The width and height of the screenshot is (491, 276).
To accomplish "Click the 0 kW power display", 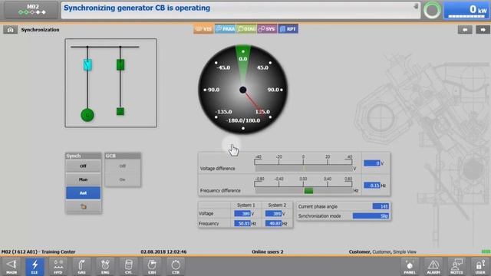I will point(467,10).
